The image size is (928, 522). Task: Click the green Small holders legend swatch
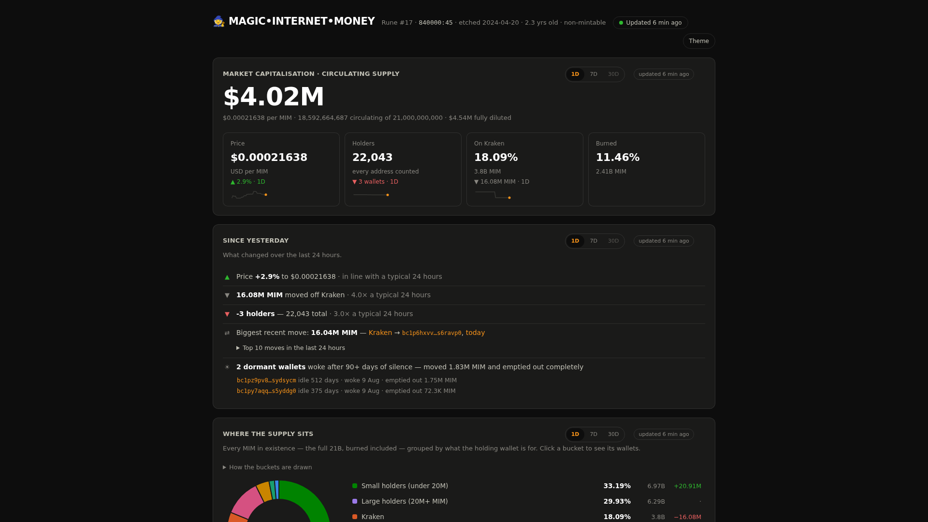[x=355, y=486]
